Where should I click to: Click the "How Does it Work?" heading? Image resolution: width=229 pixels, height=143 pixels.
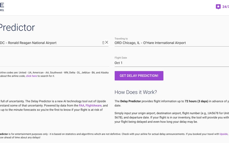pos(136,92)
